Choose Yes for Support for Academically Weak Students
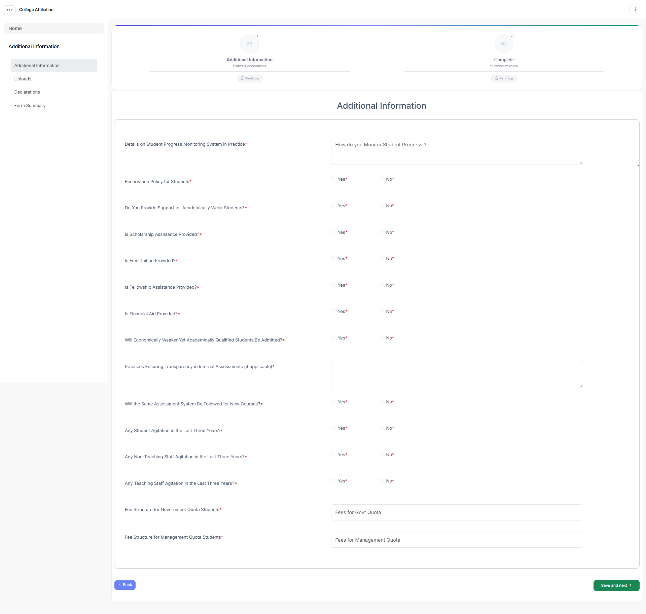This screenshot has width=646, height=614. pyautogui.click(x=333, y=206)
